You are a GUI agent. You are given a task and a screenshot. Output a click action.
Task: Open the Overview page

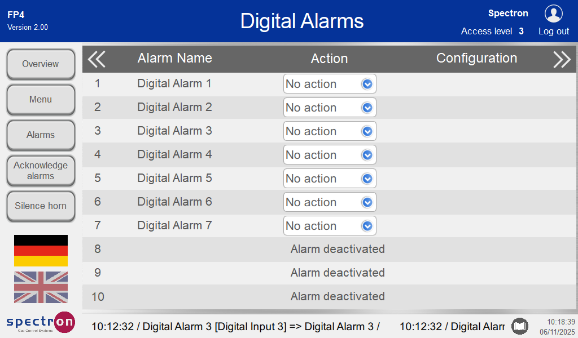(41, 64)
